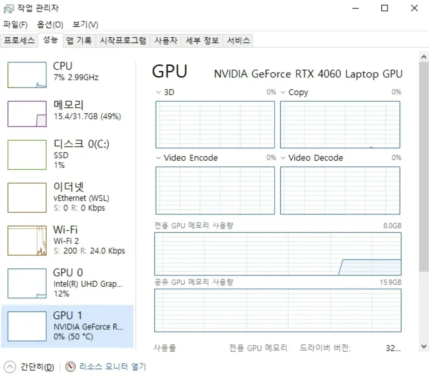
Task: Click the '7% 2.99GHz' CPU text
Action: tap(76, 77)
